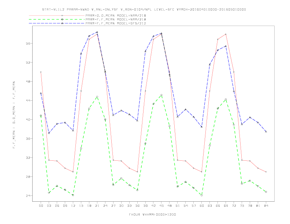Click y-axis tick label 48
Screen dimensions: 290x224
[x=28, y=82]
